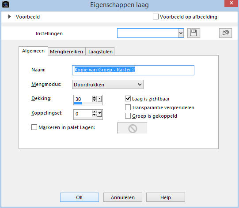
Task: Switch to the Algemeen tab
Action: point(33,51)
